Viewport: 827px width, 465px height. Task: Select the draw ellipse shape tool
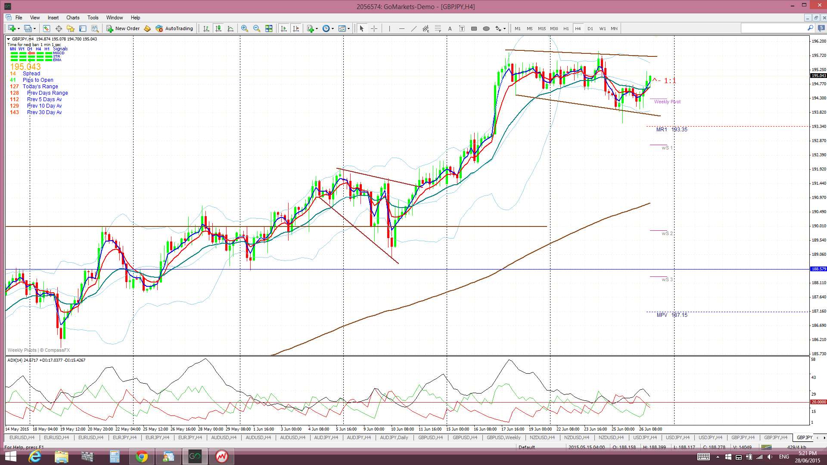tap(486, 28)
